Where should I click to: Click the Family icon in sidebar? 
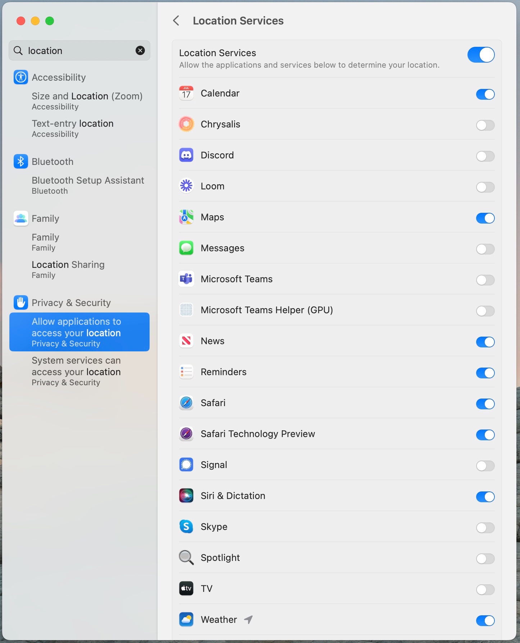[21, 218]
